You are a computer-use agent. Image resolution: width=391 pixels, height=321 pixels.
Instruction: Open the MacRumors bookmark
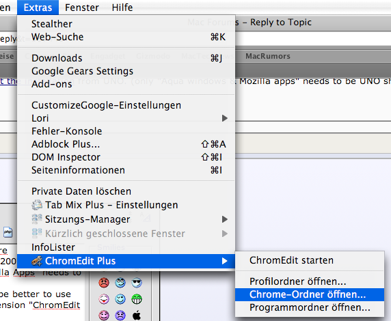(x=268, y=56)
